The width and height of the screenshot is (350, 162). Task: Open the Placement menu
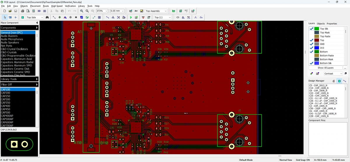click(35, 6)
